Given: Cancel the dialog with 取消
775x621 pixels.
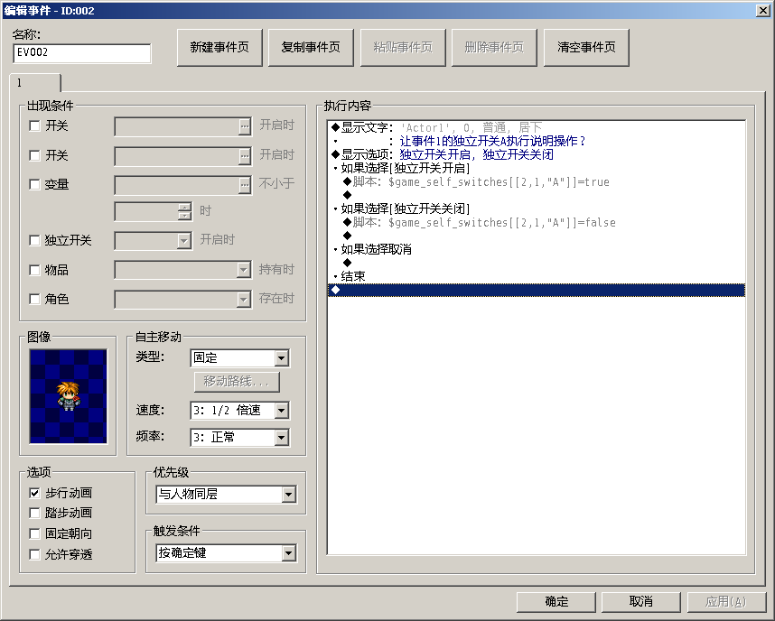Looking at the screenshot, I should coord(641,601).
